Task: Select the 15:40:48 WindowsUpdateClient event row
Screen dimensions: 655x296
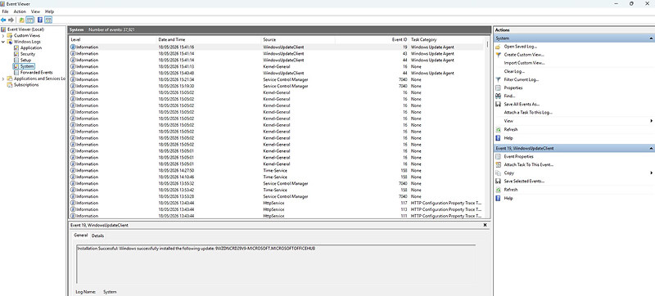Action: pos(277,74)
